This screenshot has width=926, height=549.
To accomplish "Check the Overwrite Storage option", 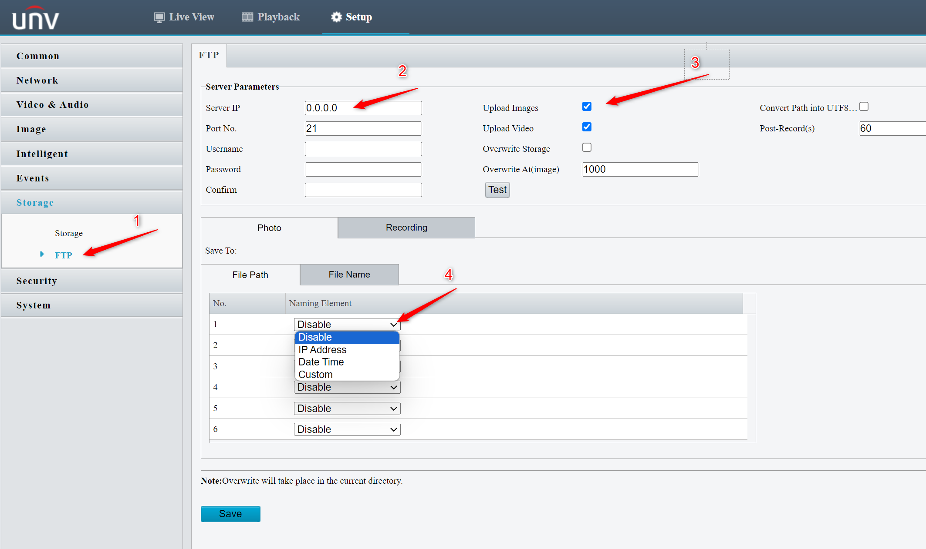I will [x=587, y=147].
